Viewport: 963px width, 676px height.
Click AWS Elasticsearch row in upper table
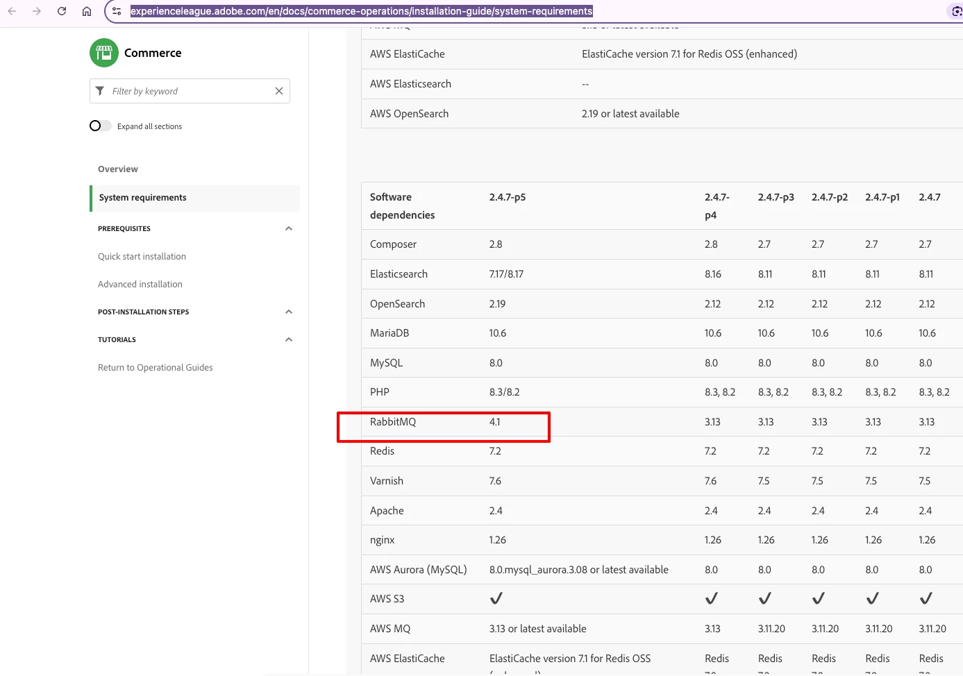(x=410, y=84)
